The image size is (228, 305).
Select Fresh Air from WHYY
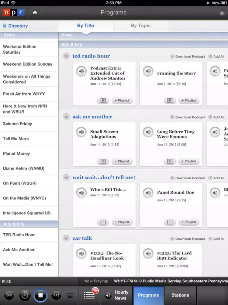(x=29, y=94)
